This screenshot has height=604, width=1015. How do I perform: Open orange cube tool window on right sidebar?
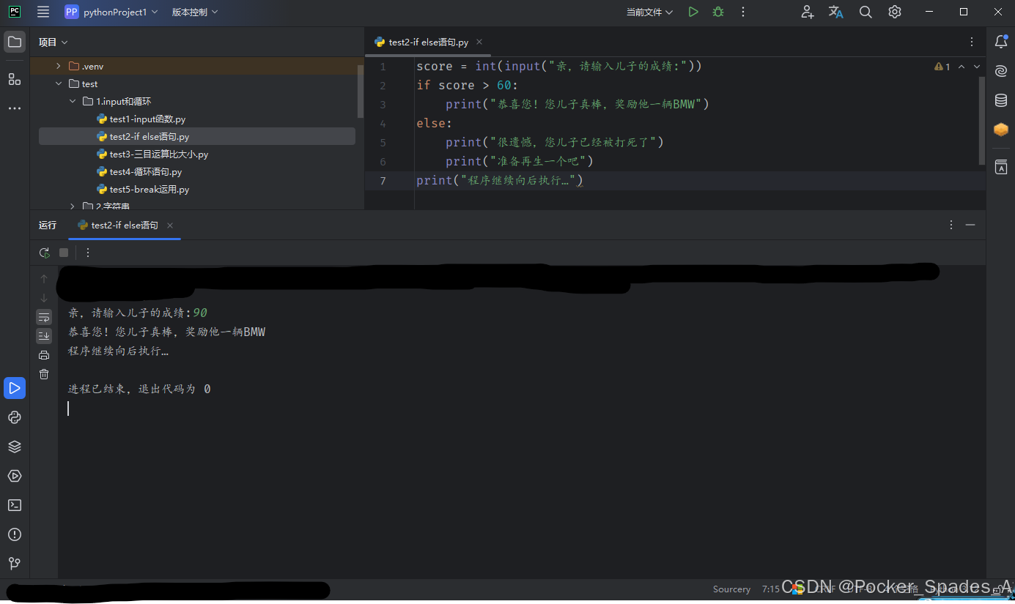coord(1001,130)
